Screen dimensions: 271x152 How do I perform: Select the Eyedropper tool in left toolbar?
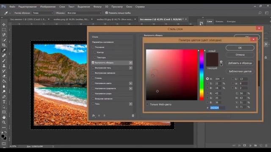click(x=4, y=50)
